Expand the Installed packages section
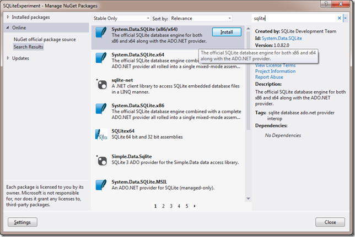This screenshot has height=237, width=355. (8, 17)
